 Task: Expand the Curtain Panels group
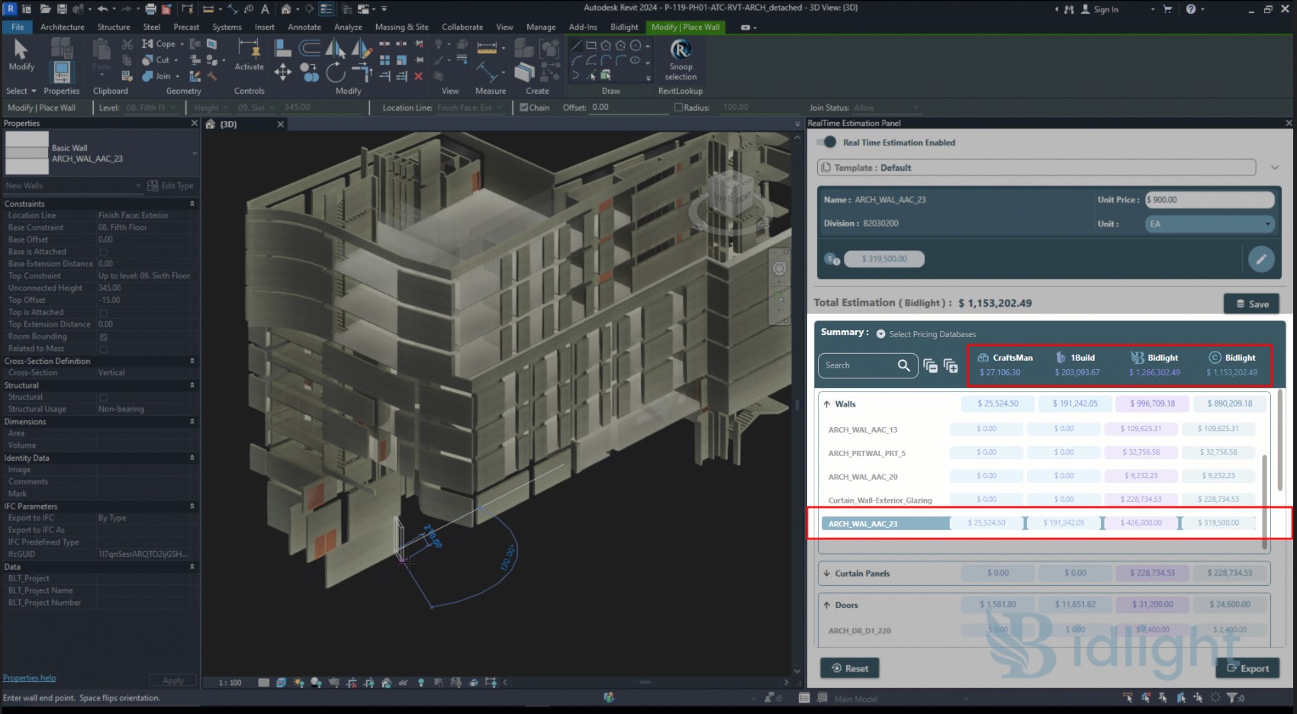tap(827, 574)
